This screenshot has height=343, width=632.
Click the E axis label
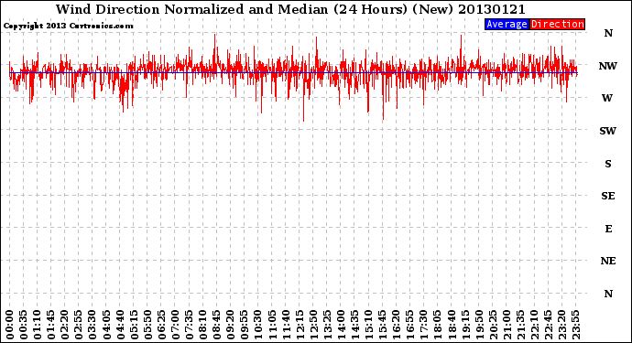608,229
